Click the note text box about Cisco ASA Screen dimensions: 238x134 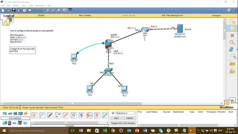(23, 50)
